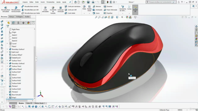
Task: Open the Exibir menu
Action: (x=37, y=2)
